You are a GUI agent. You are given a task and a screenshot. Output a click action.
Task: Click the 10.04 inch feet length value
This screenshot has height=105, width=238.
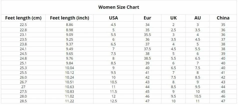pos(69,68)
